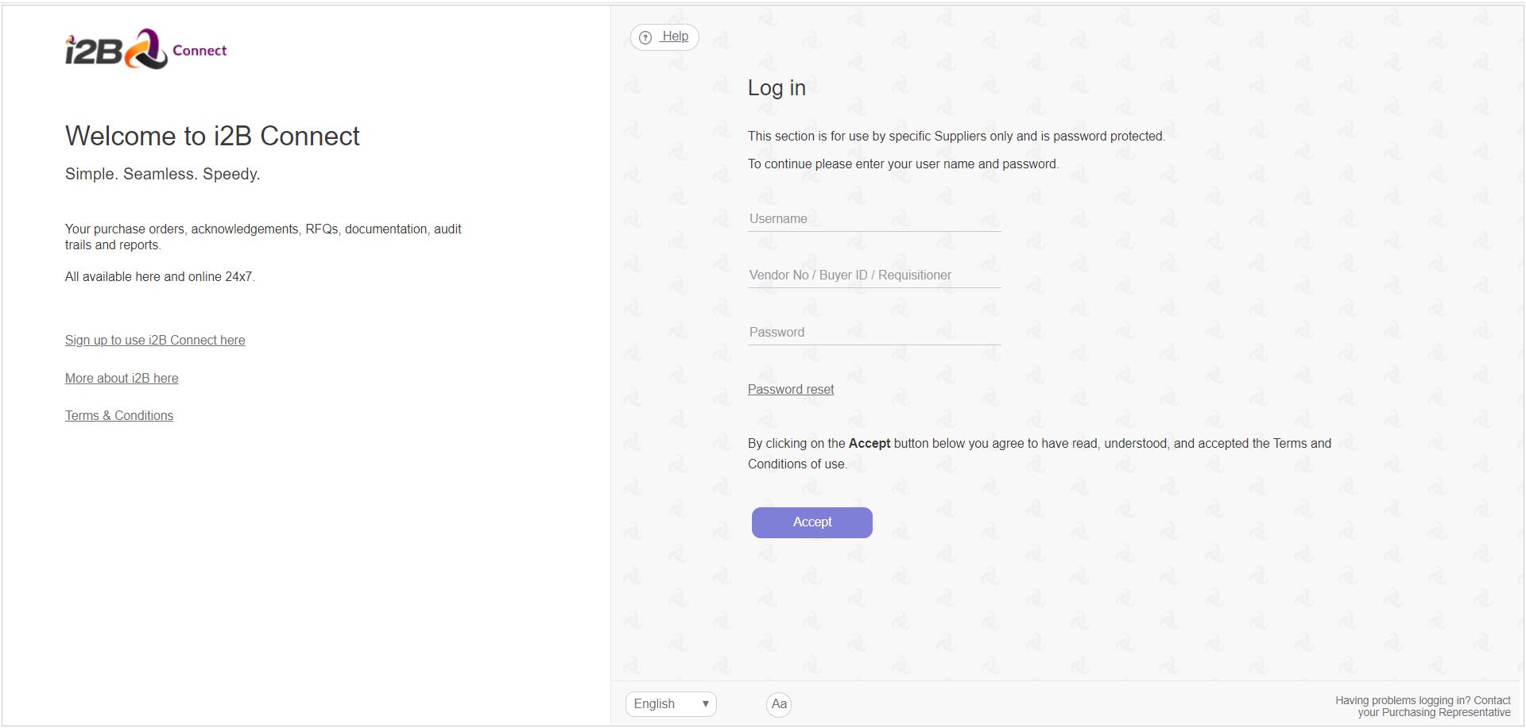Click 'All available here and online 24x7.' text

160,277
